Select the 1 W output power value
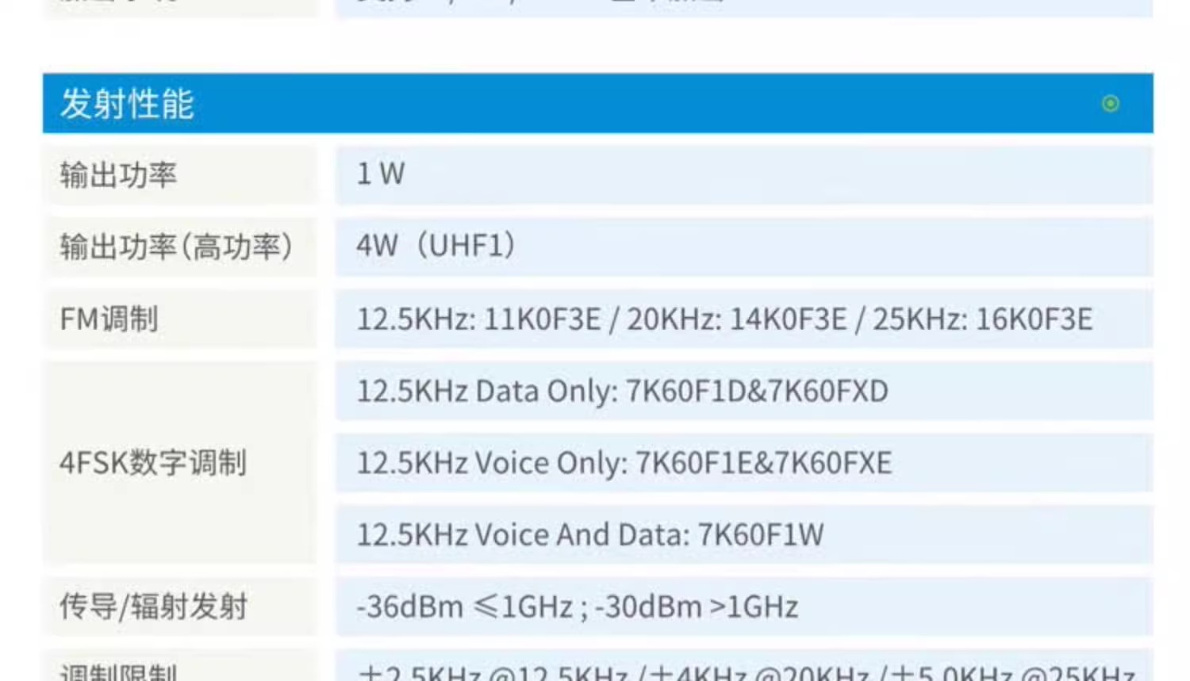The image size is (1190, 681). [381, 174]
